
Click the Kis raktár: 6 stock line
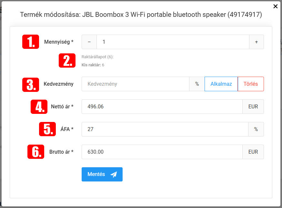[93, 65]
